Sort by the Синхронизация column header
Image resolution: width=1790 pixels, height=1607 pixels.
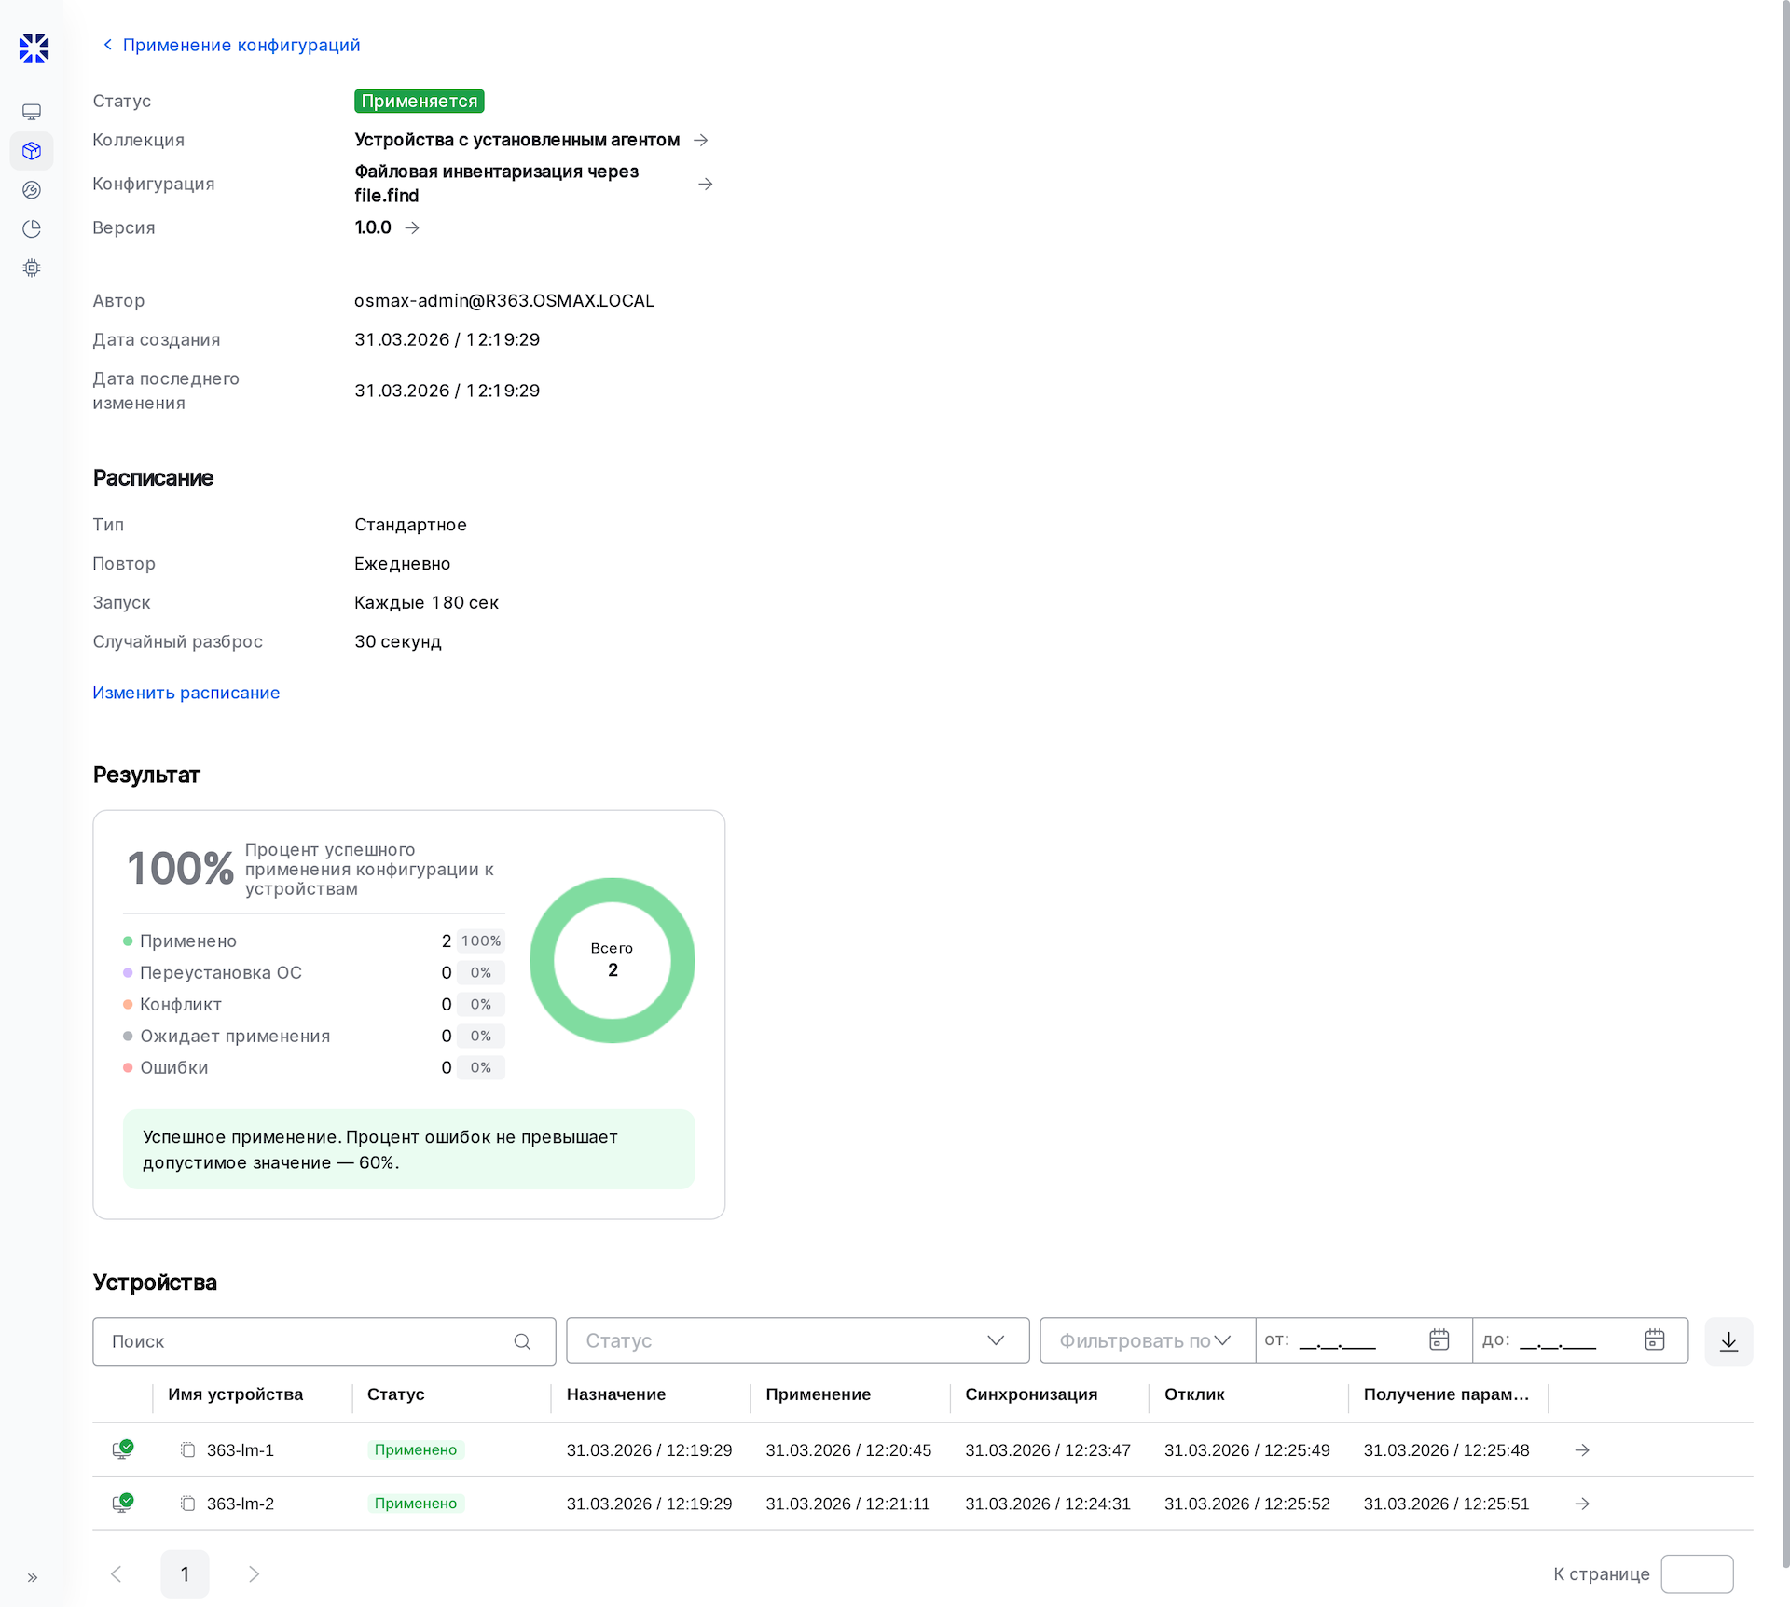click(x=1031, y=1394)
